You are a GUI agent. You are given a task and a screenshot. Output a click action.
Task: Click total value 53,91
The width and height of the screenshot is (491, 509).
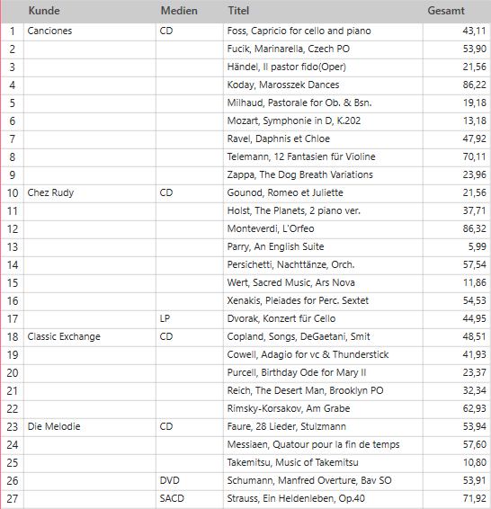pyautogui.click(x=457, y=481)
